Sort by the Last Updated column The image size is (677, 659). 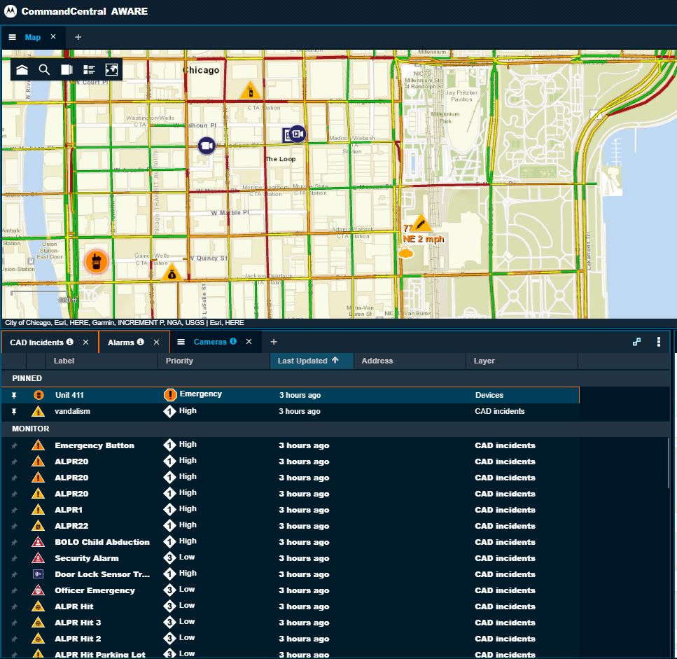click(312, 361)
